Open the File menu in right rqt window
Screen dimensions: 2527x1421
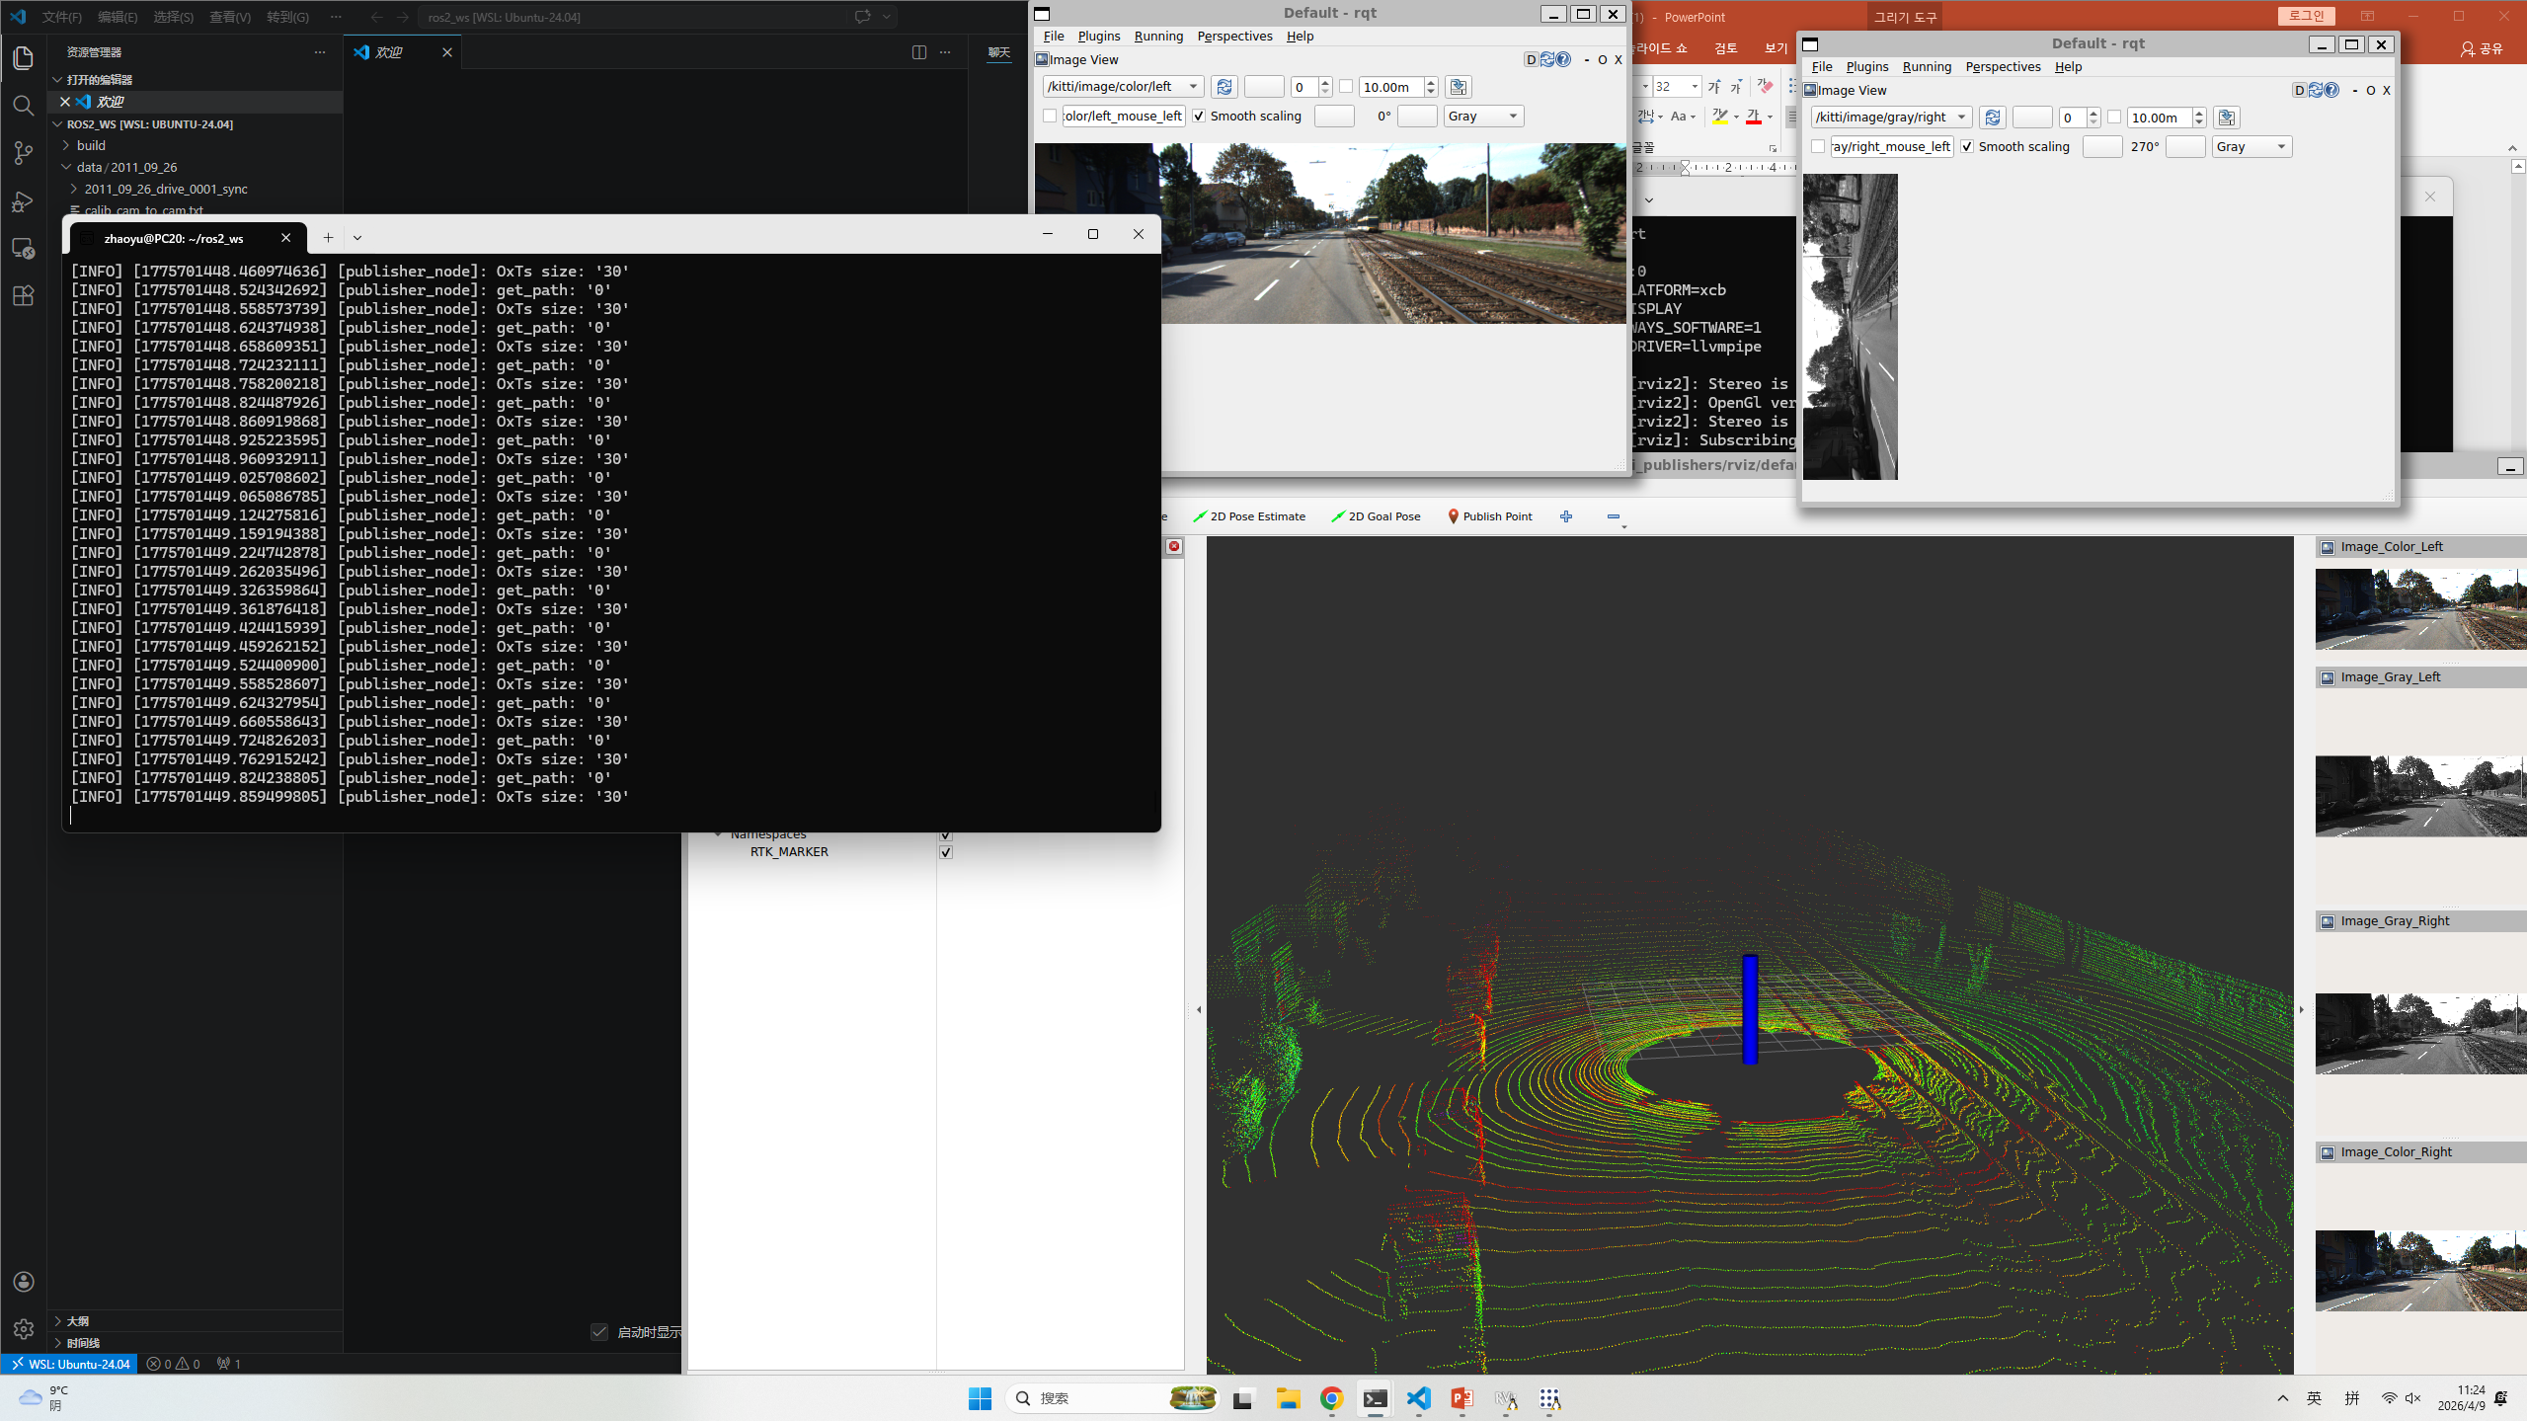tap(1822, 67)
